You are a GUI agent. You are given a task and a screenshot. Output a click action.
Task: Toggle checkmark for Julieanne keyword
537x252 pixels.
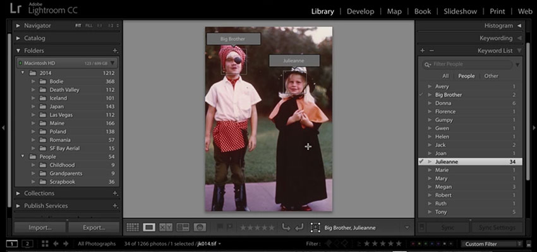tap(421, 162)
